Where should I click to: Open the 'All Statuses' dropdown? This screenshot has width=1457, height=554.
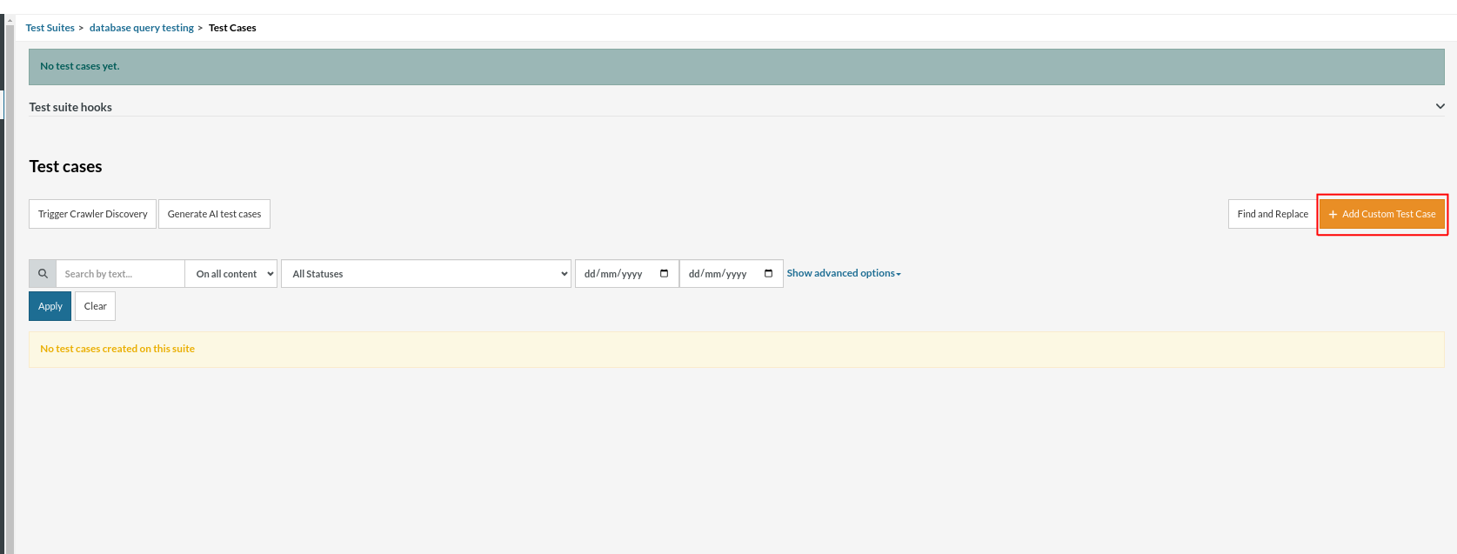(x=426, y=274)
